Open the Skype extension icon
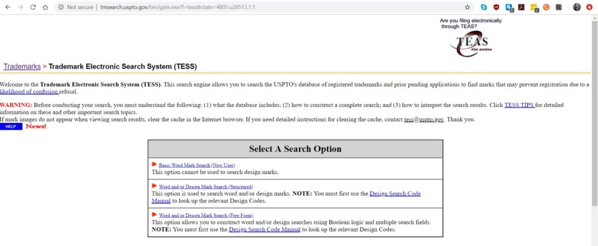 (x=484, y=7)
